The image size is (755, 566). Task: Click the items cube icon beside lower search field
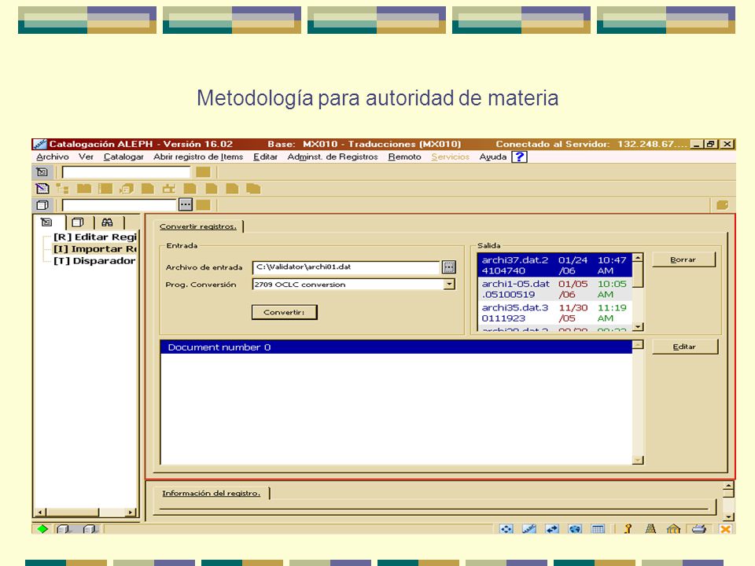click(x=42, y=205)
